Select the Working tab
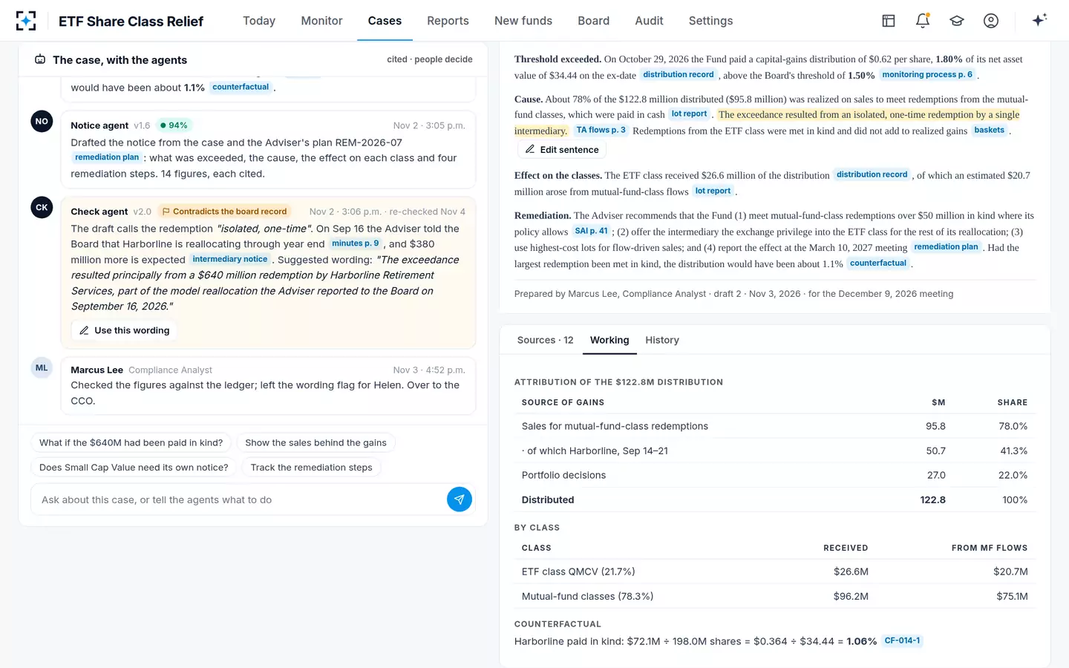Viewport: 1069px width, 668px height. (x=609, y=340)
